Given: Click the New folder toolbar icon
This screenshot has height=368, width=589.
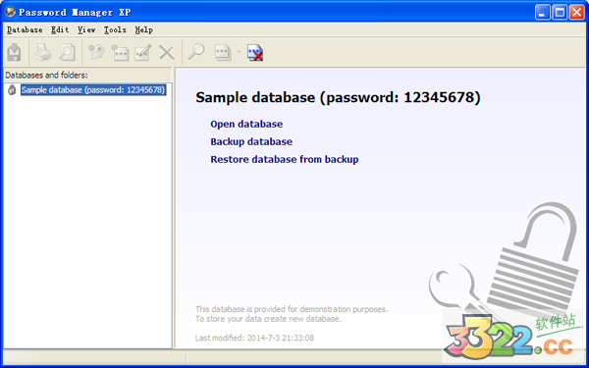Looking at the screenshot, I should point(96,52).
